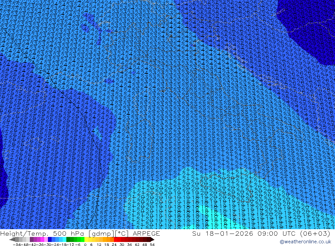Click the 'Height/Temp. 500 hPa' map title

click(42, 233)
